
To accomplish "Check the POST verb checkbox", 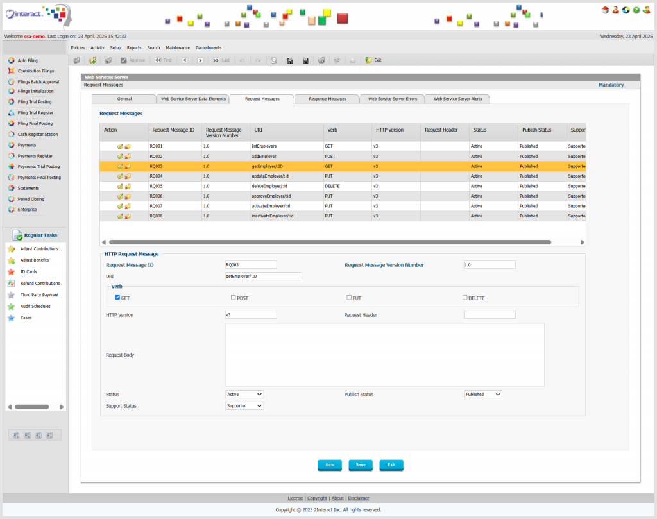I will coord(234,298).
